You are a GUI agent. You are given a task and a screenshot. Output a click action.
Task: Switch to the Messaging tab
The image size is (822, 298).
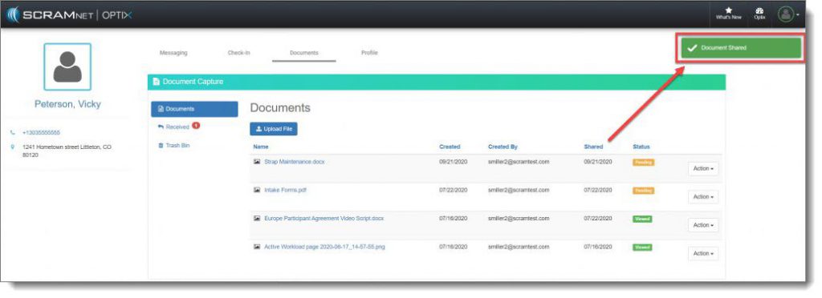tap(173, 53)
